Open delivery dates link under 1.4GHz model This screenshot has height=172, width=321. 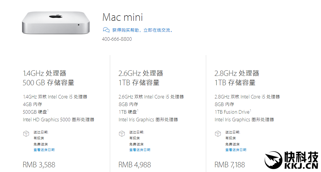[x=44, y=150]
